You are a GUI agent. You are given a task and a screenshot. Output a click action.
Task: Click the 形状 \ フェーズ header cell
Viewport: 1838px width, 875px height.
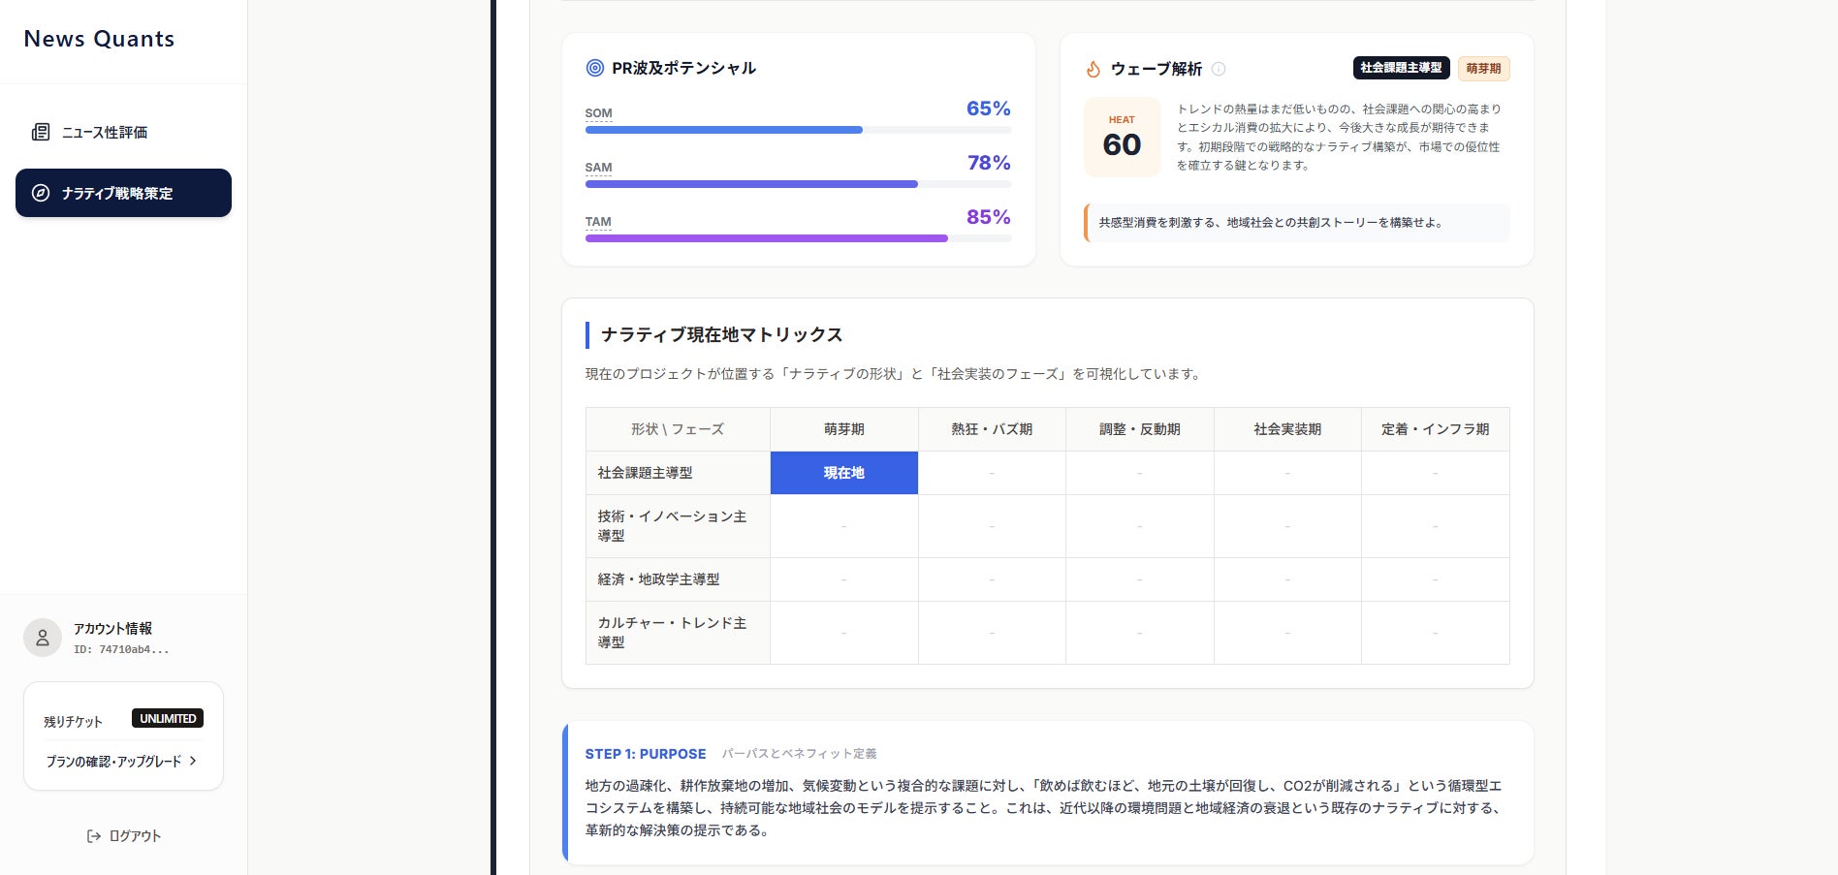[678, 429]
